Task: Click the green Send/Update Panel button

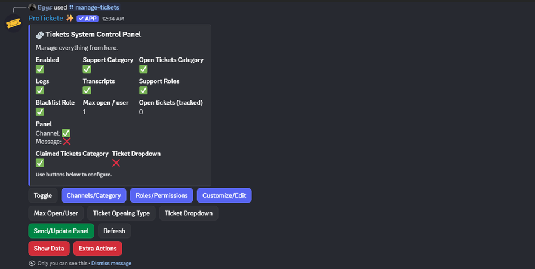Action: 61,231
